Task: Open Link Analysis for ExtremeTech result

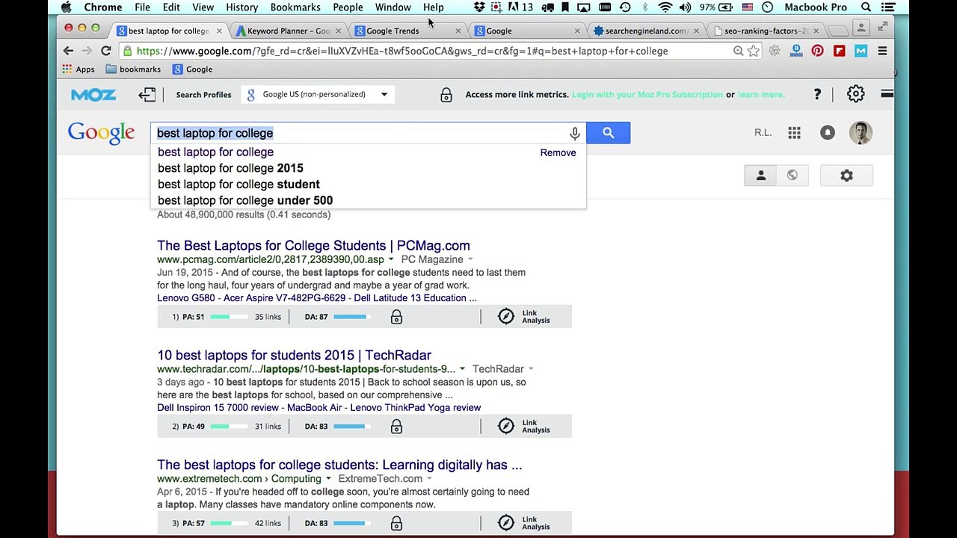Action: pos(524,523)
